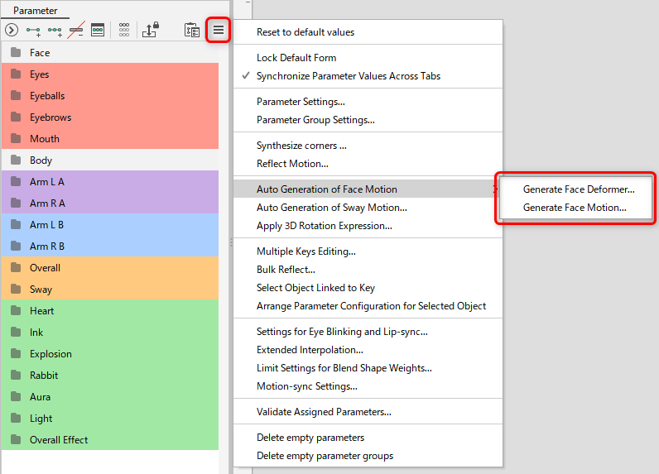Image resolution: width=659 pixels, height=474 pixels.
Task: Choose Apply 3D Rotation Expression
Action: tap(368, 226)
